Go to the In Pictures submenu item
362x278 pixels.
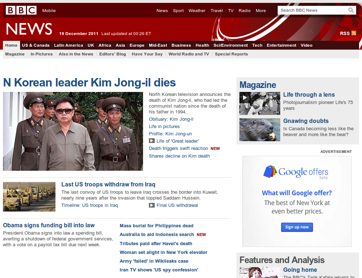(42, 54)
